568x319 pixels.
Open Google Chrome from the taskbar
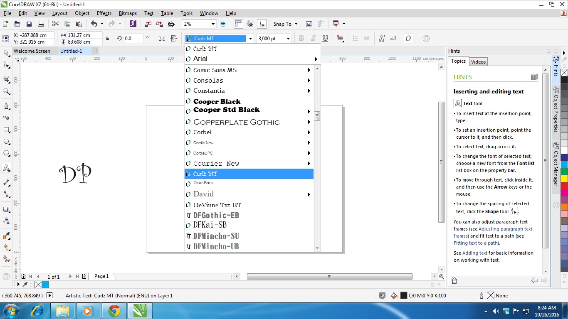[x=114, y=311]
